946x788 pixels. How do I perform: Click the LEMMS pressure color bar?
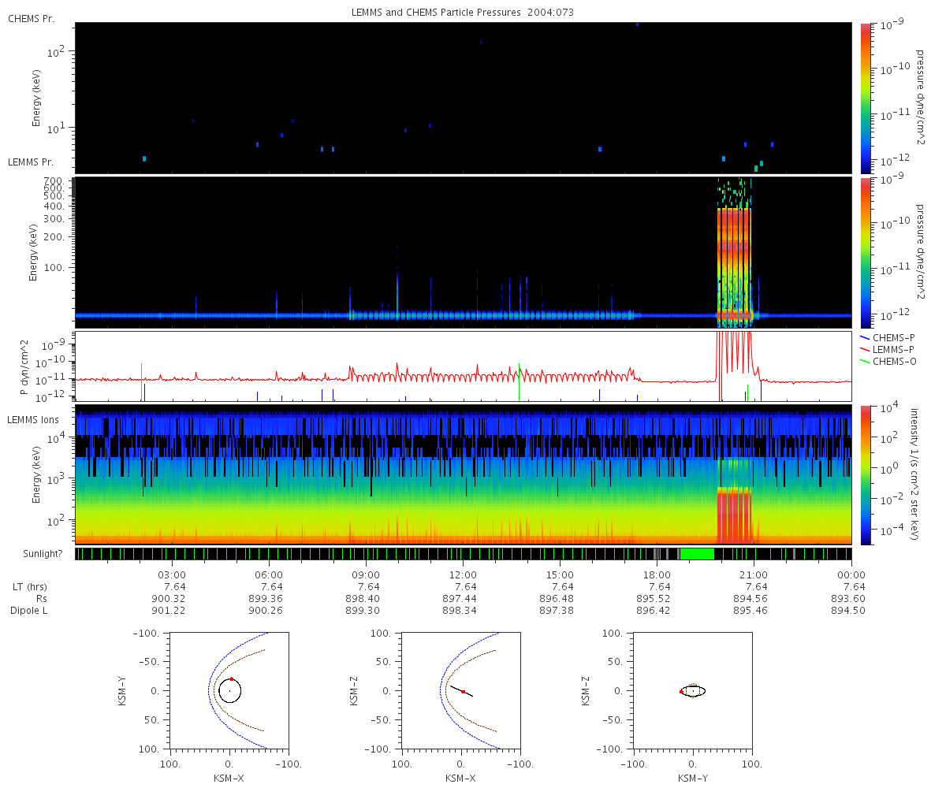coord(866,252)
